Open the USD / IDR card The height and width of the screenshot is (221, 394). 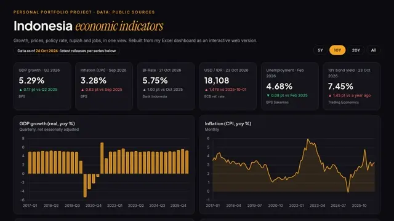228,86
